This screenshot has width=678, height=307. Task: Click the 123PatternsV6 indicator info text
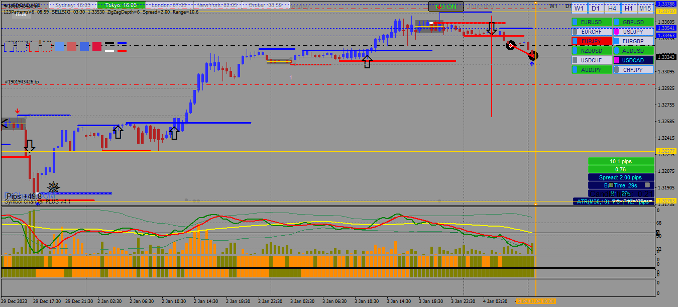point(101,12)
